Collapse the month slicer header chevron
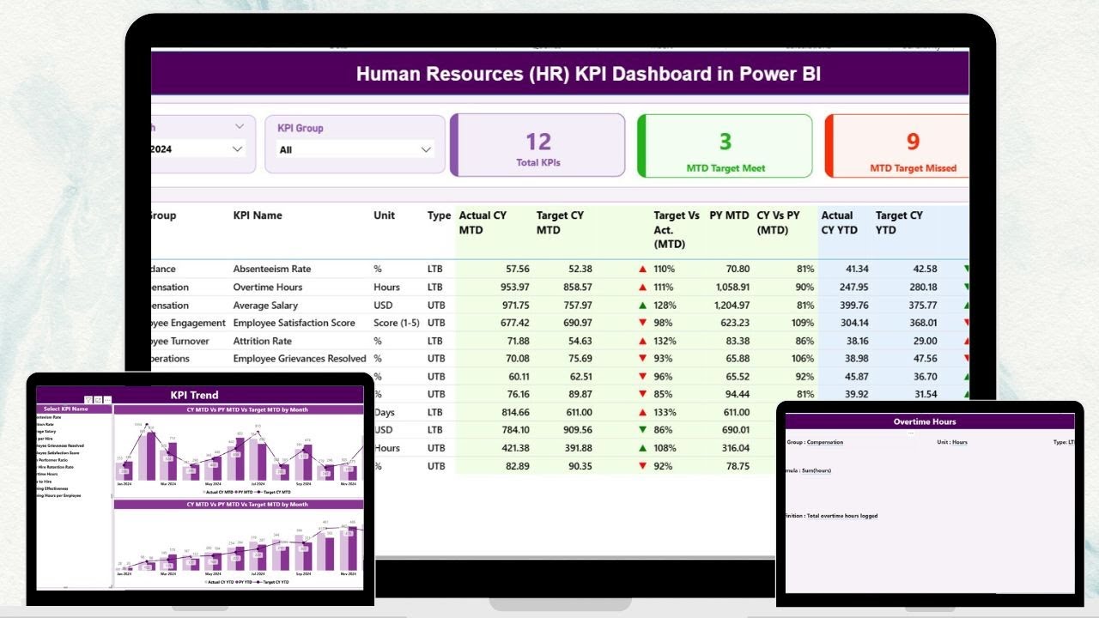Image resolution: width=1099 pixels, height=618 pixels. [240, 126]
